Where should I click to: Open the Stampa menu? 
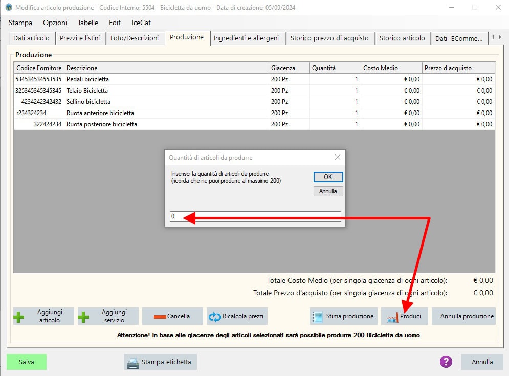pos(20,23)
